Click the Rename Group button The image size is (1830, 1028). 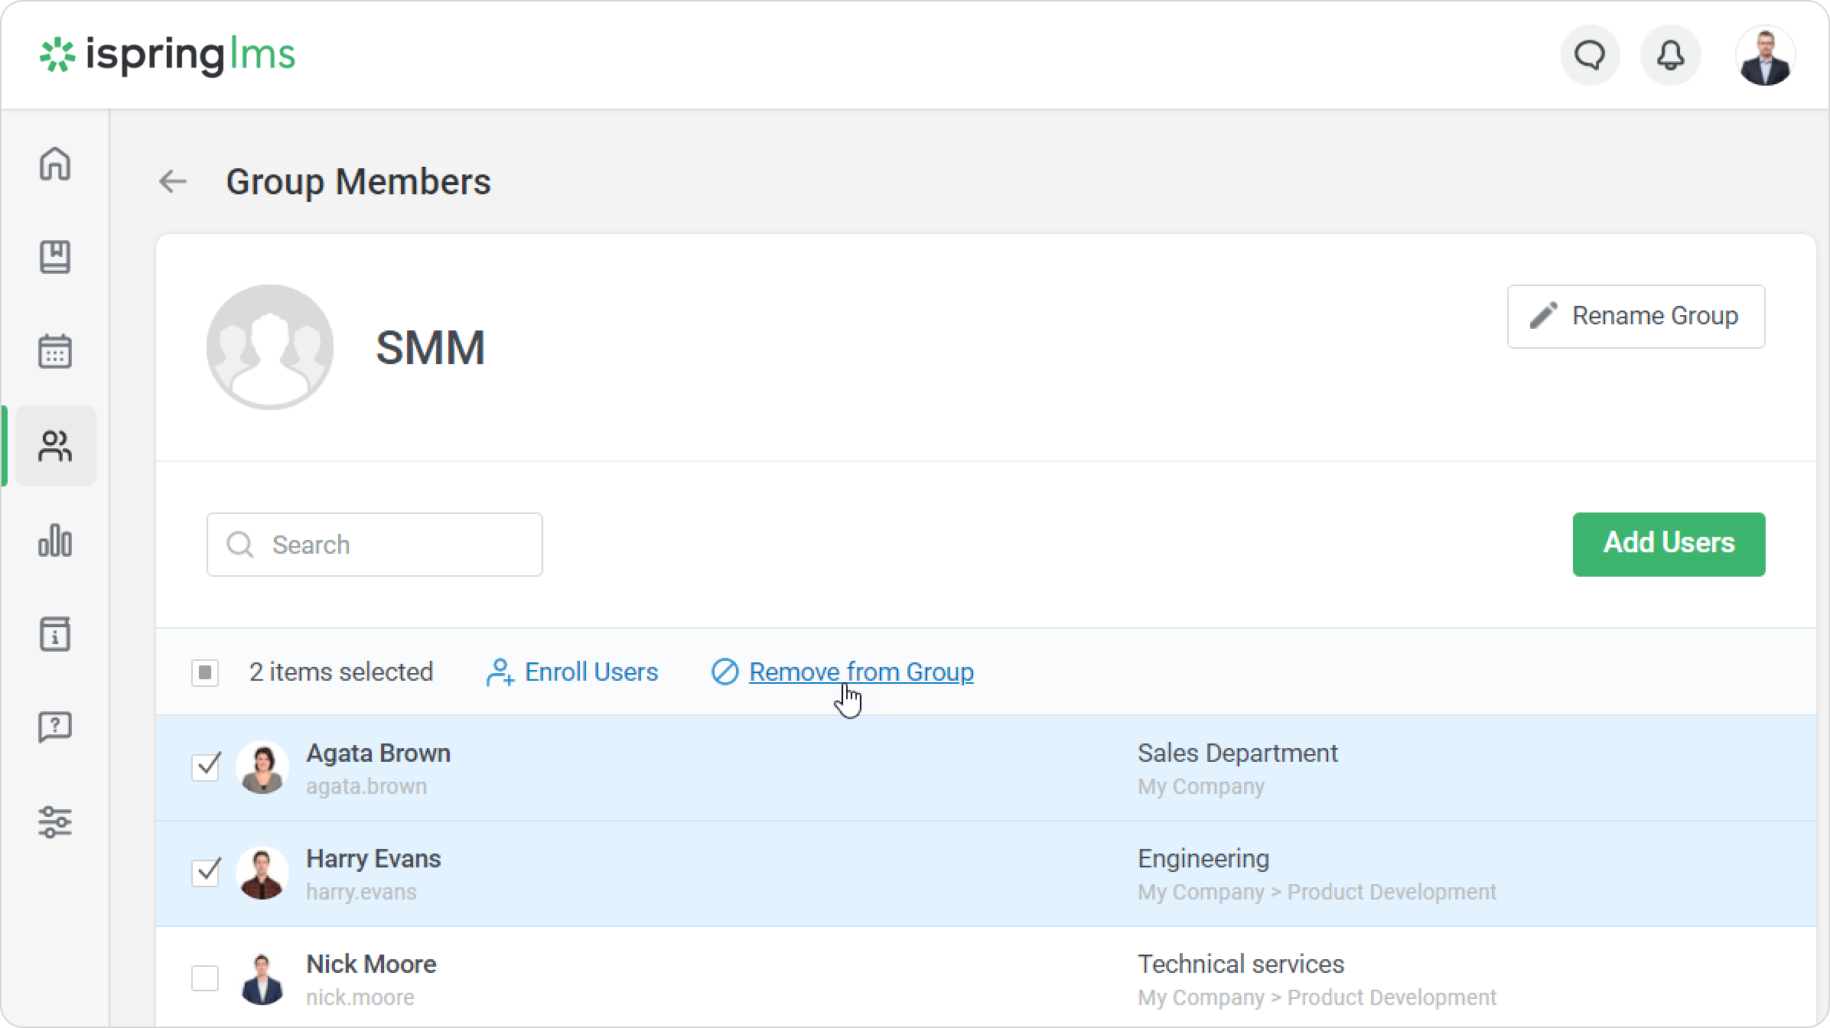[x=1636, y=316]
